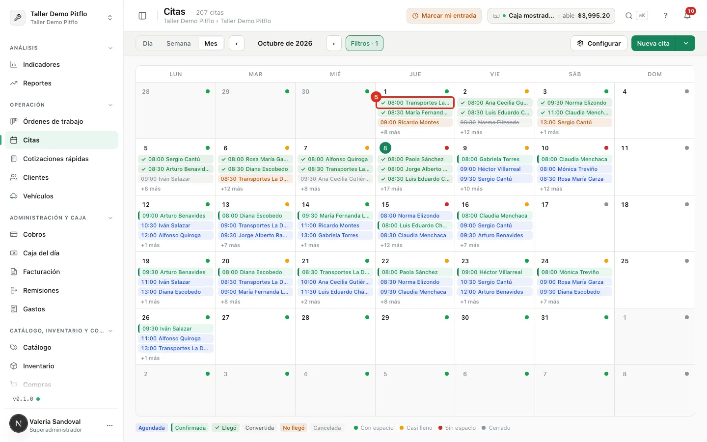Toggle the sidebar panel icon
This screenshot has width=707, height=442.
tap(142, 16)
